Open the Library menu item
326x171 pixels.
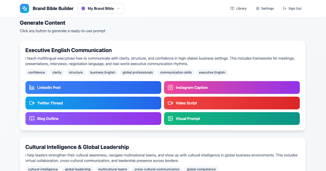click(x=239, y=8)
